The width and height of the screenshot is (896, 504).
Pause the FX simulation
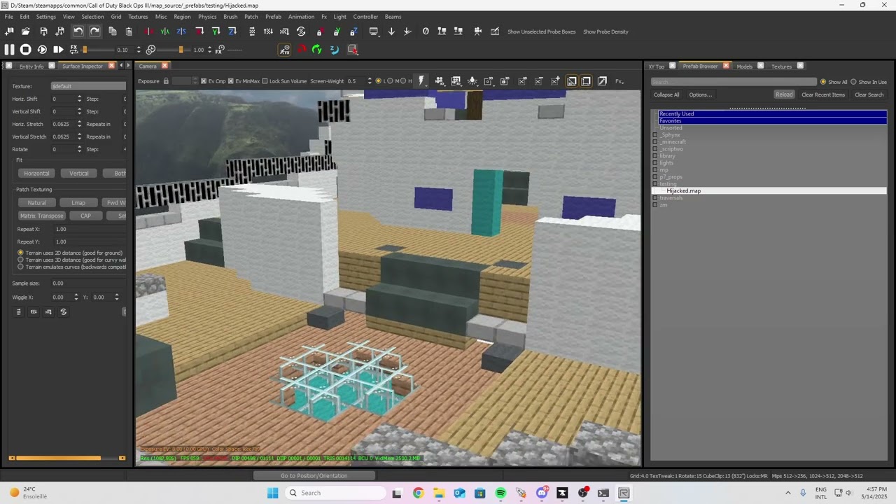[9, 50]
